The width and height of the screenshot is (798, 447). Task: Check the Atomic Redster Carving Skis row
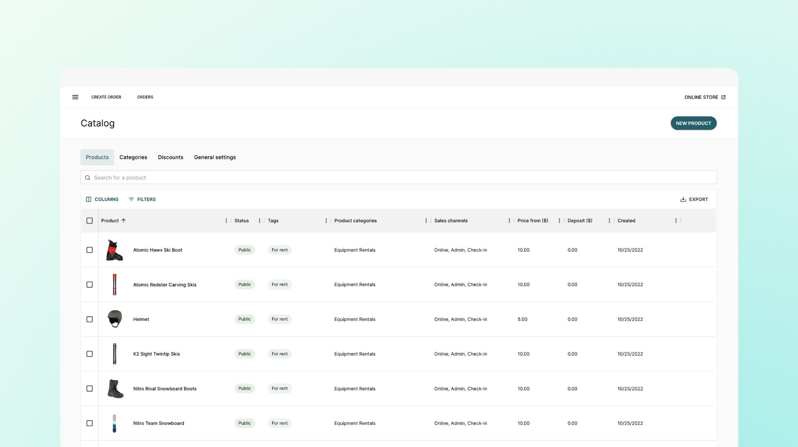(89, 285)
